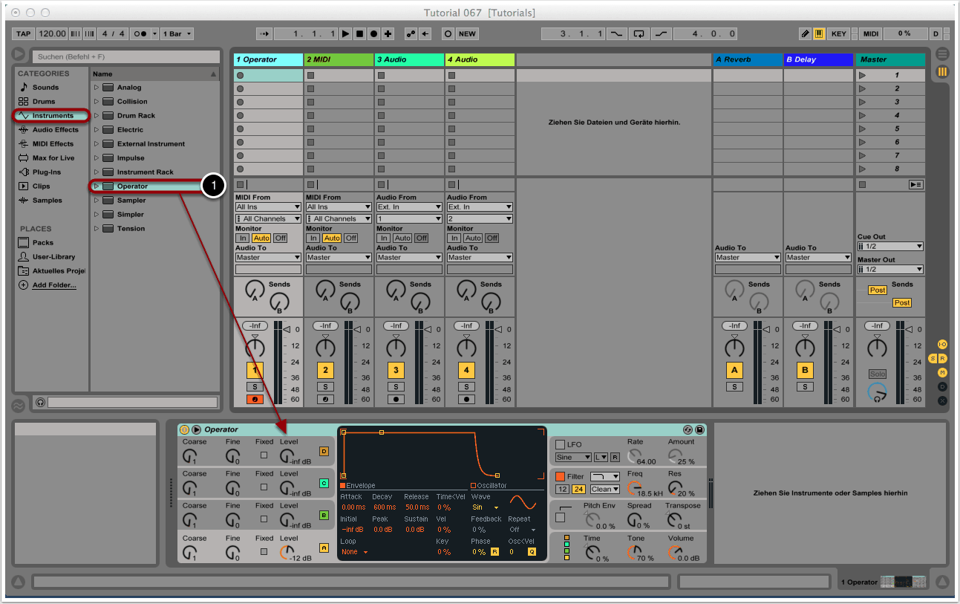Expand the Operator folder in browser
The height and width of the screenshot is (604, 960).
pyautogui.click(x=96, y=186)
